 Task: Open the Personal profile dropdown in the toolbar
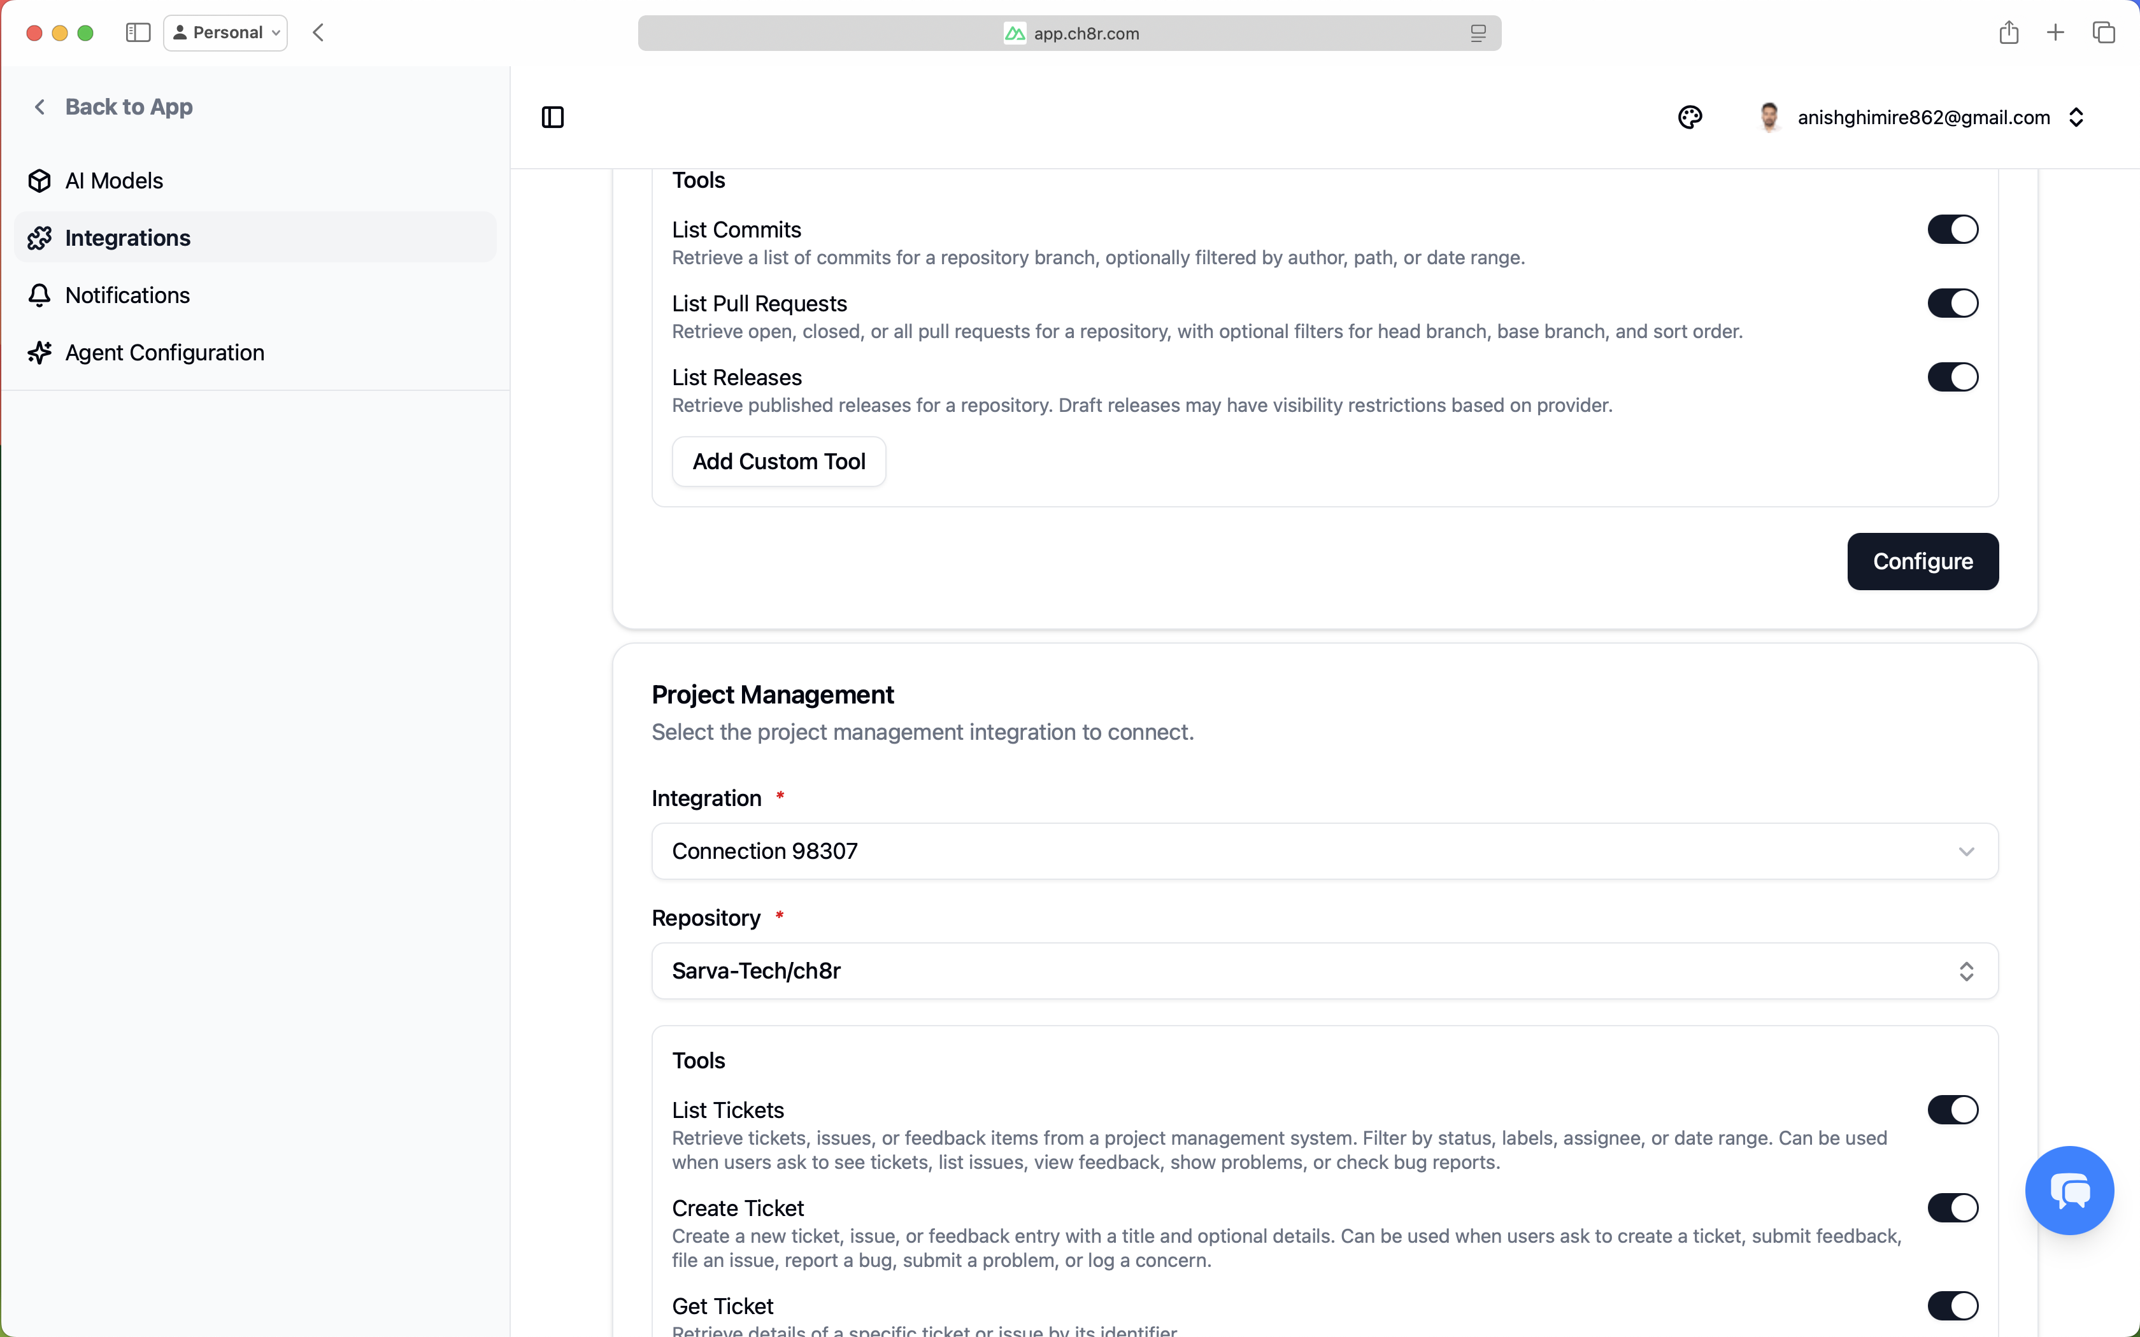tap(225, 32)
